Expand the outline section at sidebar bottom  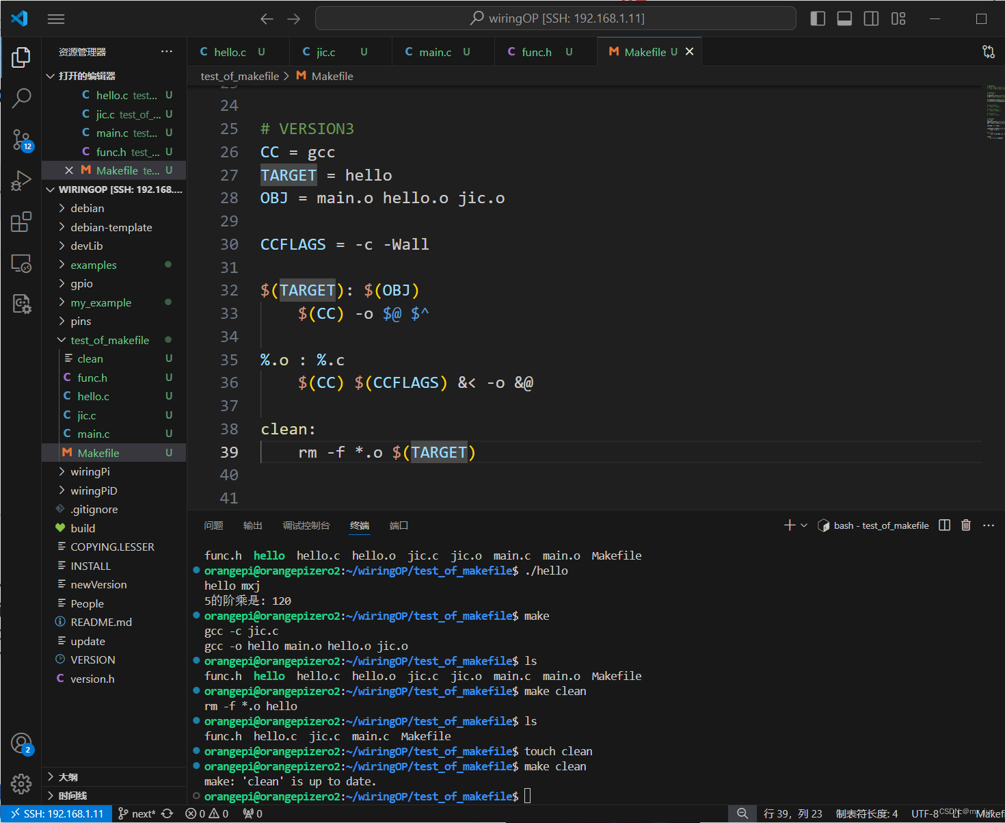pyautogui.click(x=113, y=777)
